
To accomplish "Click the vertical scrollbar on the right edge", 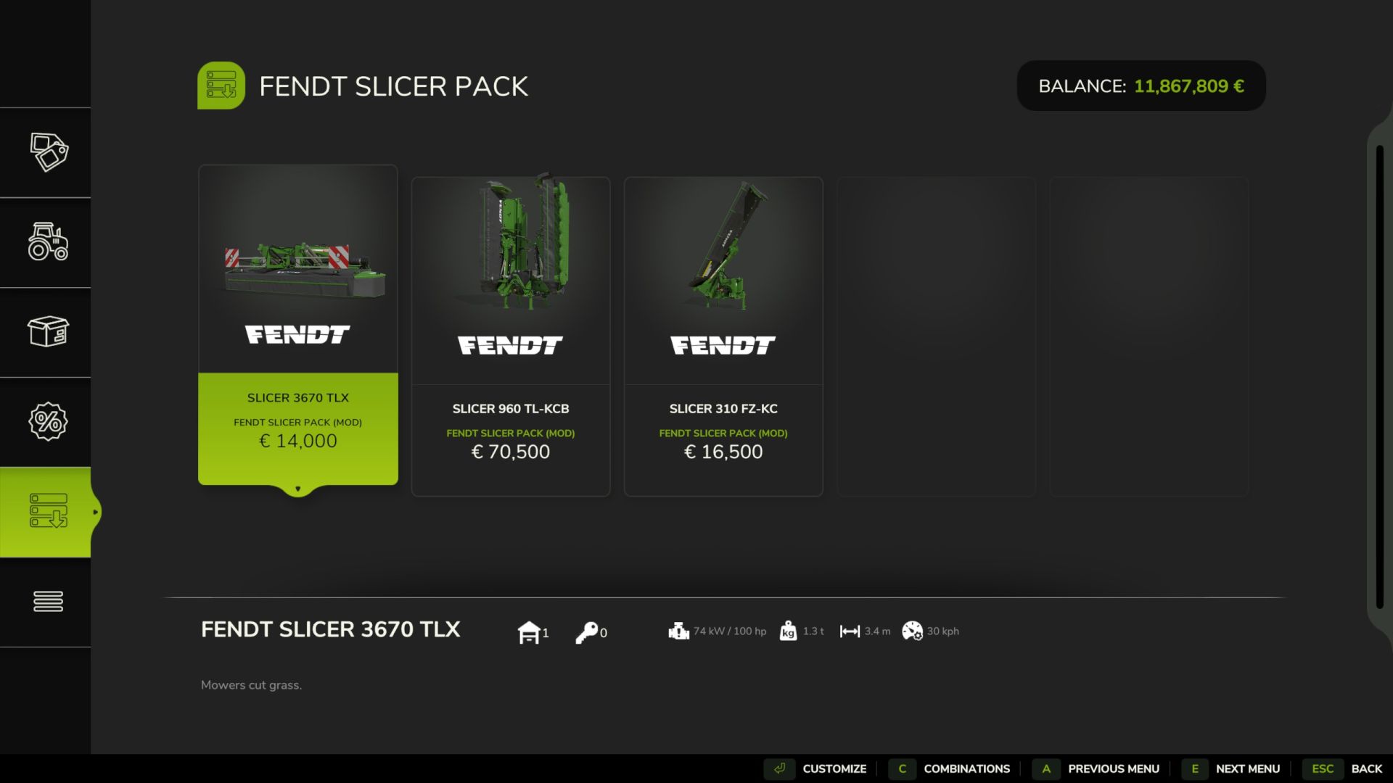I will tap(1380, 377).
